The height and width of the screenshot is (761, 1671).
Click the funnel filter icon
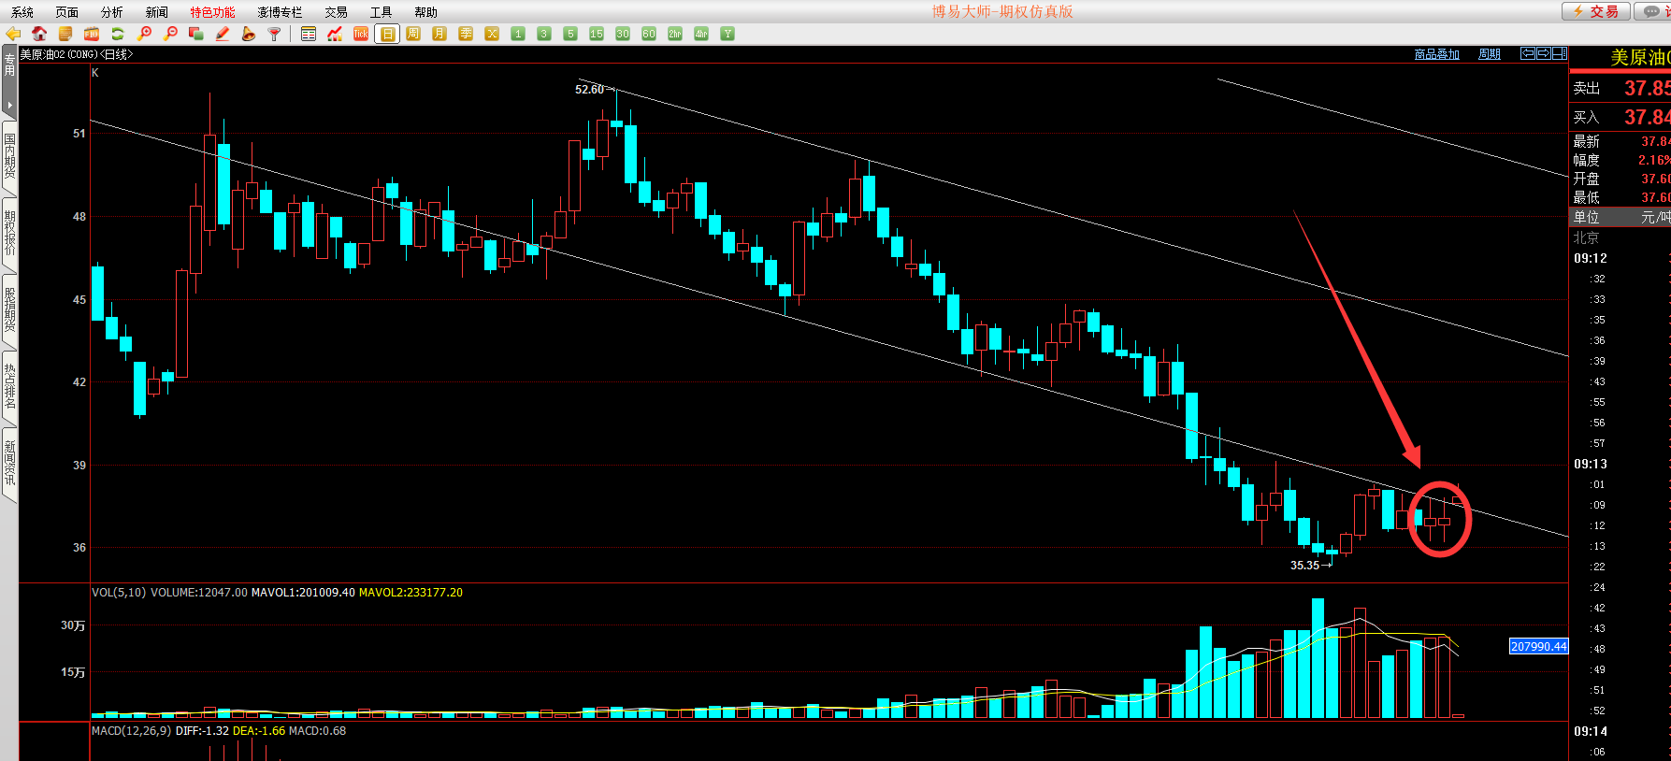click(274, 34)
